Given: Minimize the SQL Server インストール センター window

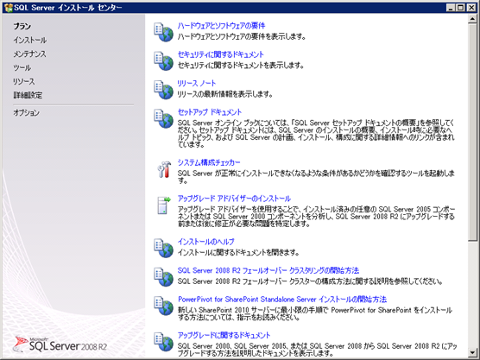Looking at the screenshot, I should click(x=451, y=8).
